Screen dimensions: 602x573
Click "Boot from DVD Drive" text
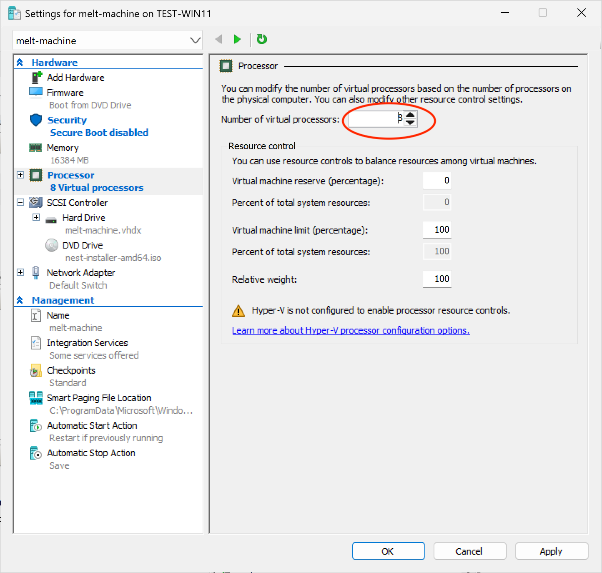tap(90, 105)
